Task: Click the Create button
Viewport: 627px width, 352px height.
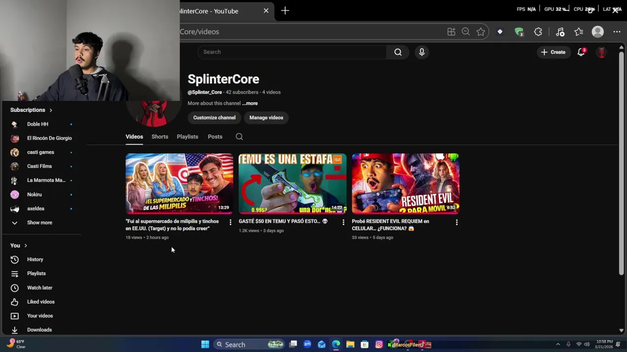Action: click(x=553, y=52)
